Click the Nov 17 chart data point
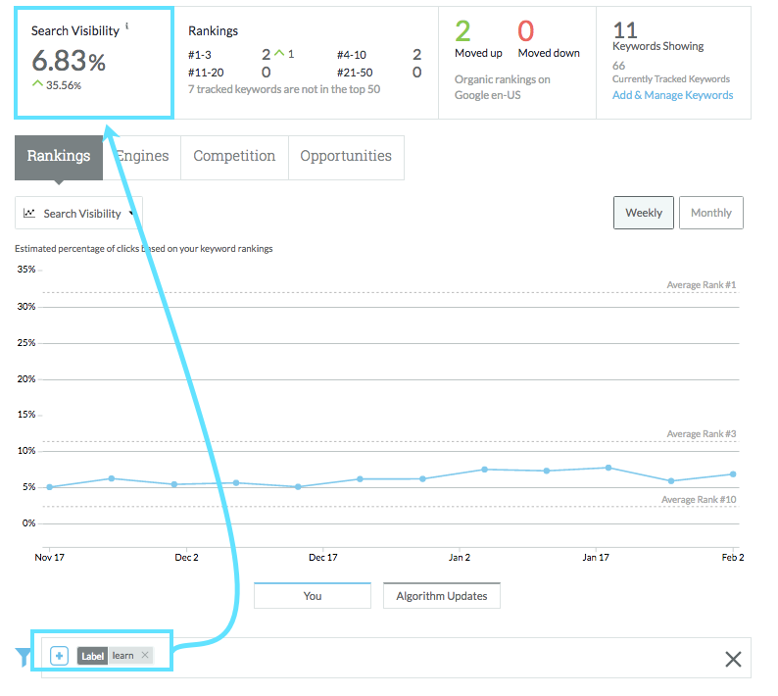 pos(49,487)
